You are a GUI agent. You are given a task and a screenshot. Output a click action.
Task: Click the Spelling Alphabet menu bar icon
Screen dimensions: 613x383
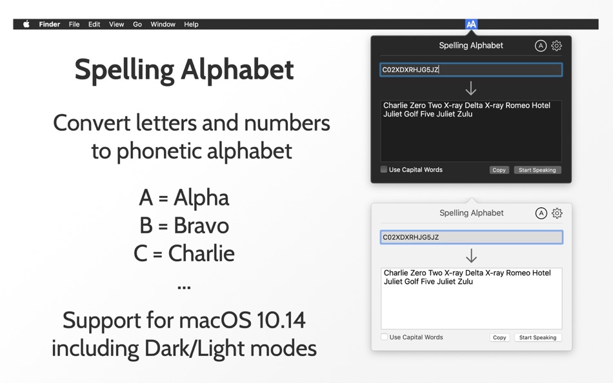[x=472, y=25]
